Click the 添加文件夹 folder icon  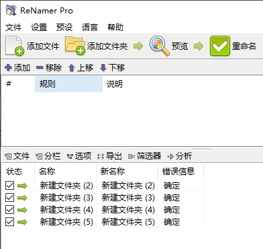[75, 46]
